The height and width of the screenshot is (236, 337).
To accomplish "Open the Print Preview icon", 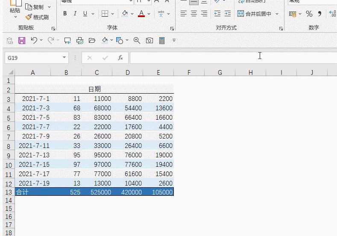I will point(80,41).
